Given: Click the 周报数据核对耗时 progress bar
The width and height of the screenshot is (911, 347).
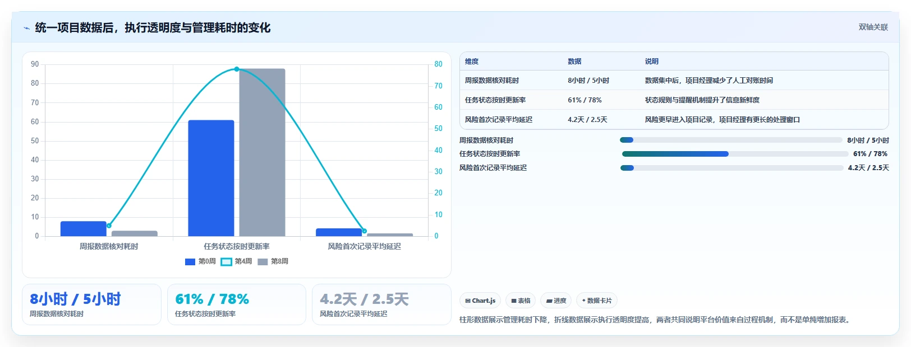Looking at the screenshot, I should coord(731,140).
